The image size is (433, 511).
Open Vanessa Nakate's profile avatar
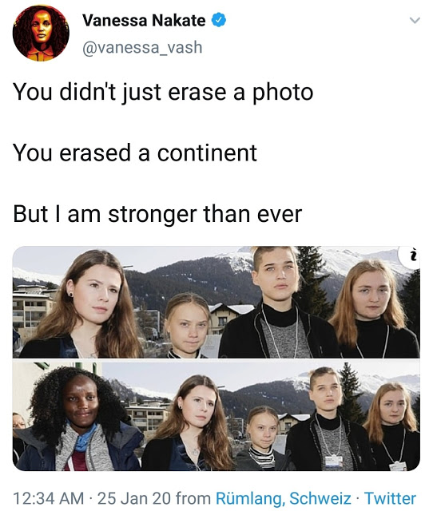[41, 33]
